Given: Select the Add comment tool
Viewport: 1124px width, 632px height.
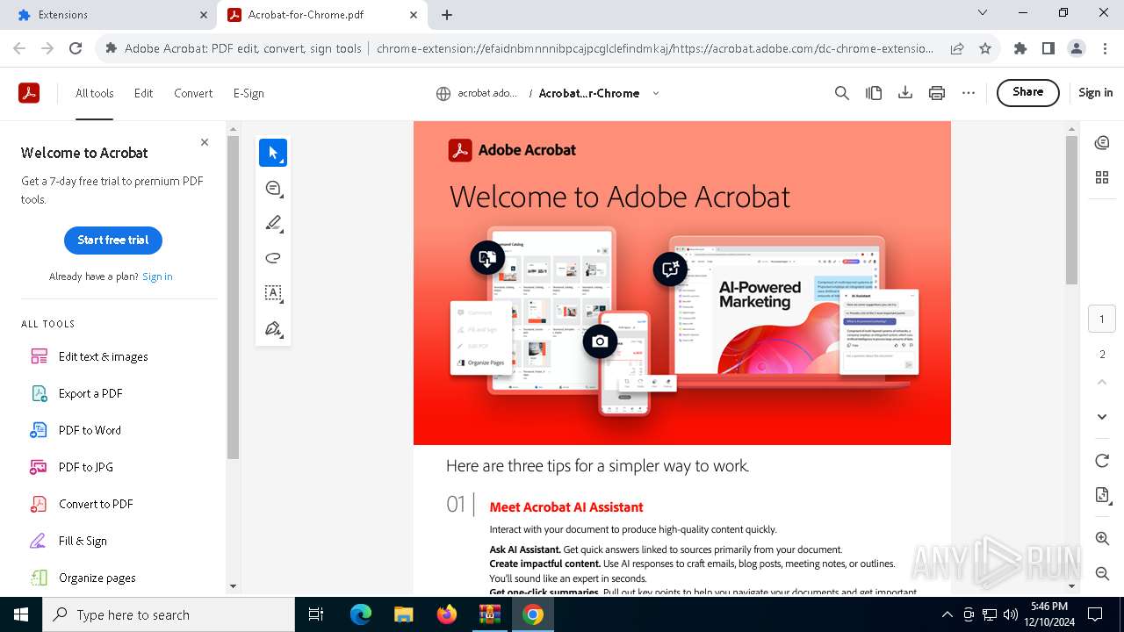Looking at the screenshot, I should tap(273, 188).
